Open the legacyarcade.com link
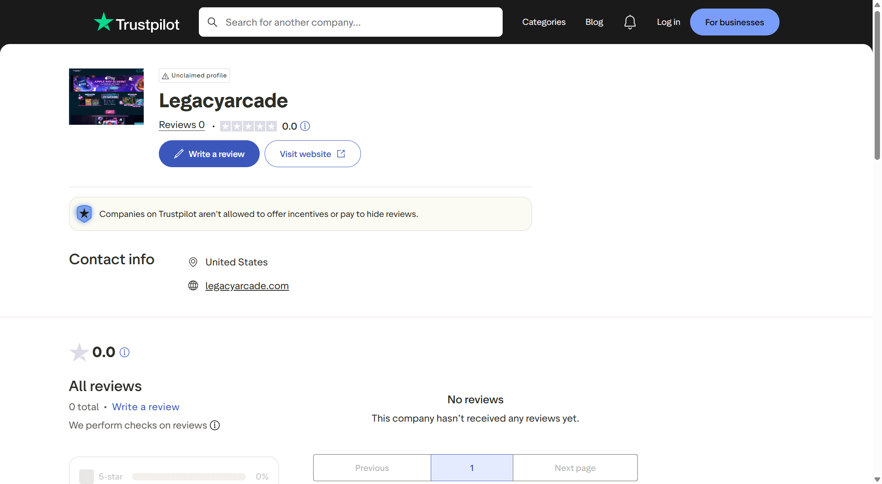882x484 pixels. 247,286
